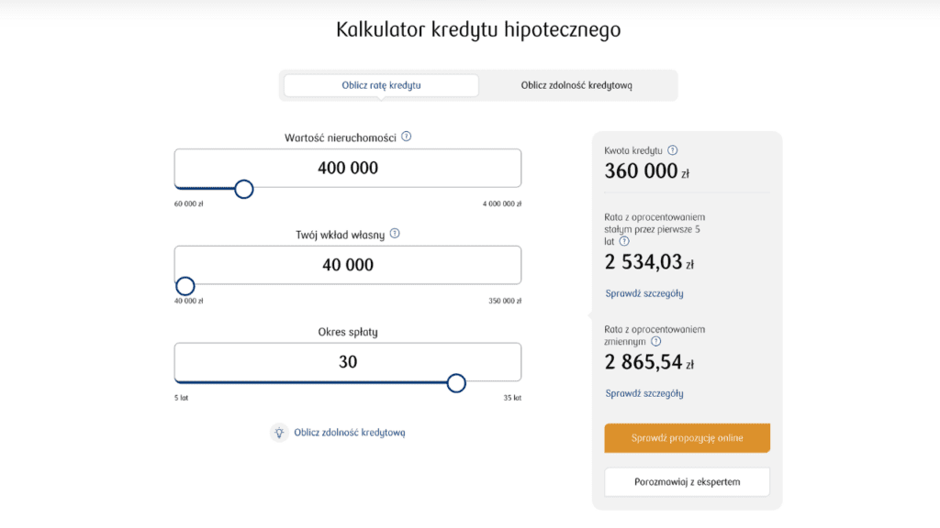Follow the Oblicz zdolność kredytową link below sliders
Image resolution: width=940 pixels, height=528 pixels.
(x=350, y=433)
